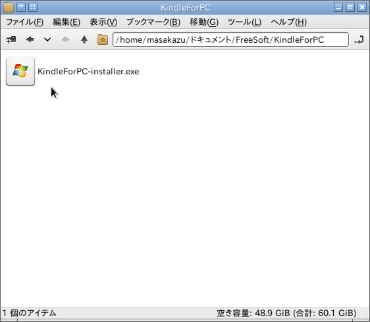Open the window menu via the title bar folder icon
Screen dimensions: 370x322
[x=9, y=7]
